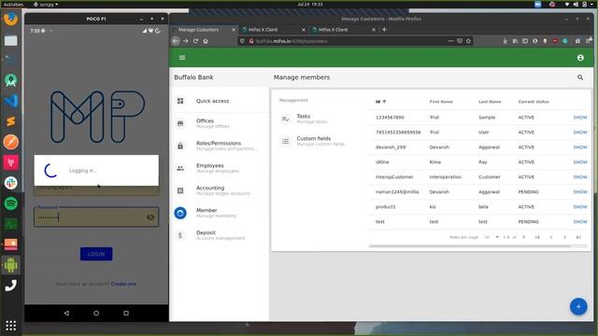Click member id naman1245@mifos

[397, 192]
